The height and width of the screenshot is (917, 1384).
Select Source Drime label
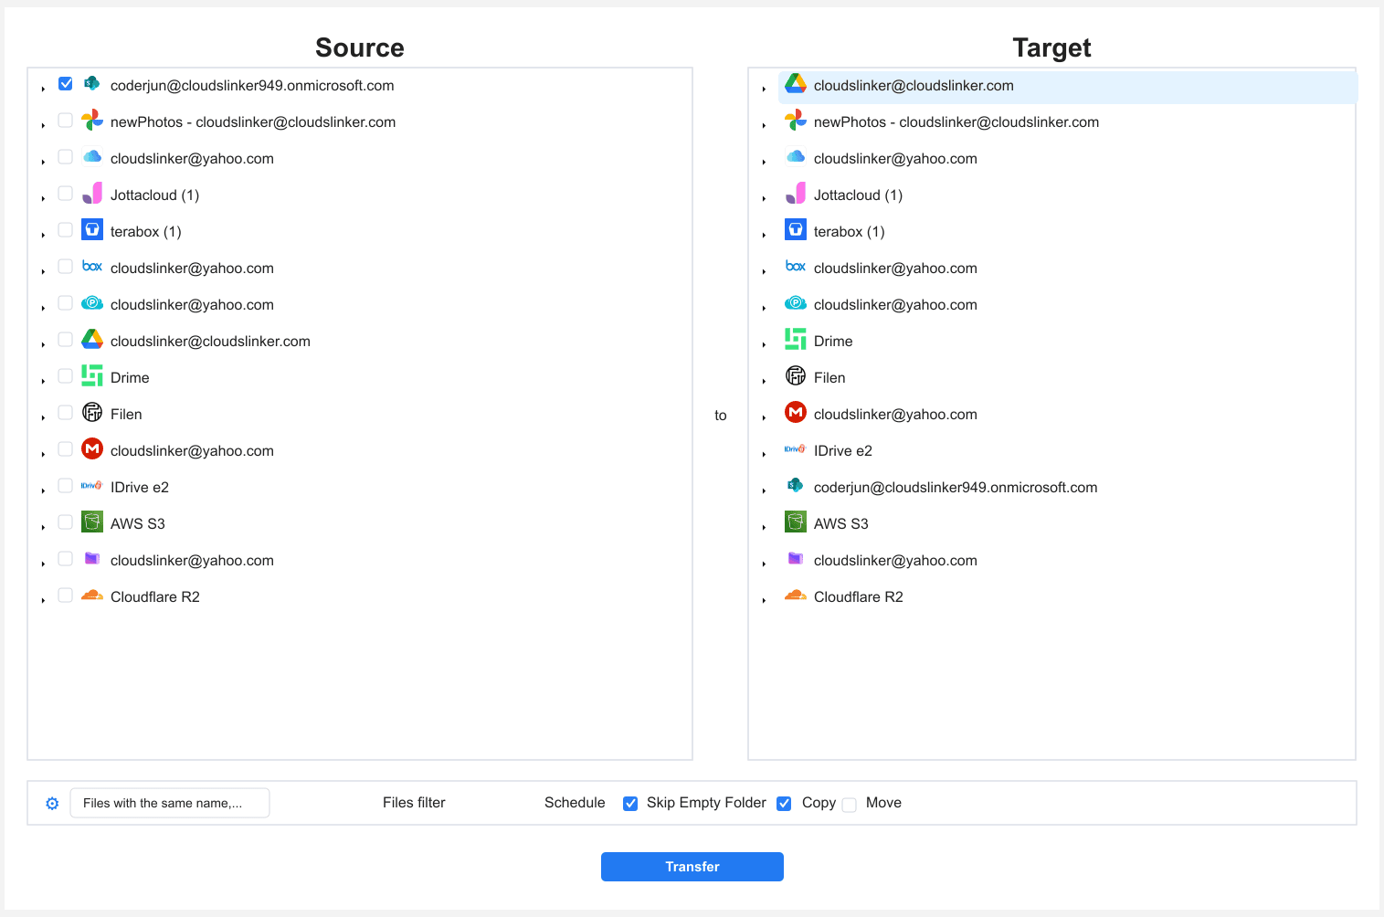130,378
